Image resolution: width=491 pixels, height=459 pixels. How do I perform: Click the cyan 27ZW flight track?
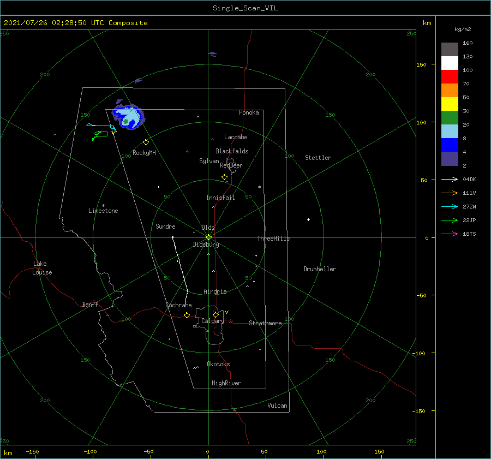[101, 127]
